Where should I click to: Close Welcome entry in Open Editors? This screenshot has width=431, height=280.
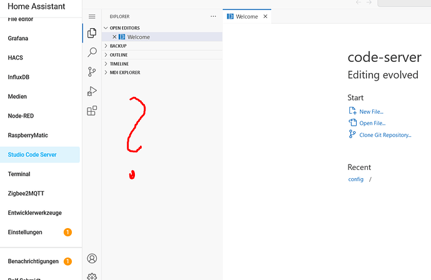(114, 37)
